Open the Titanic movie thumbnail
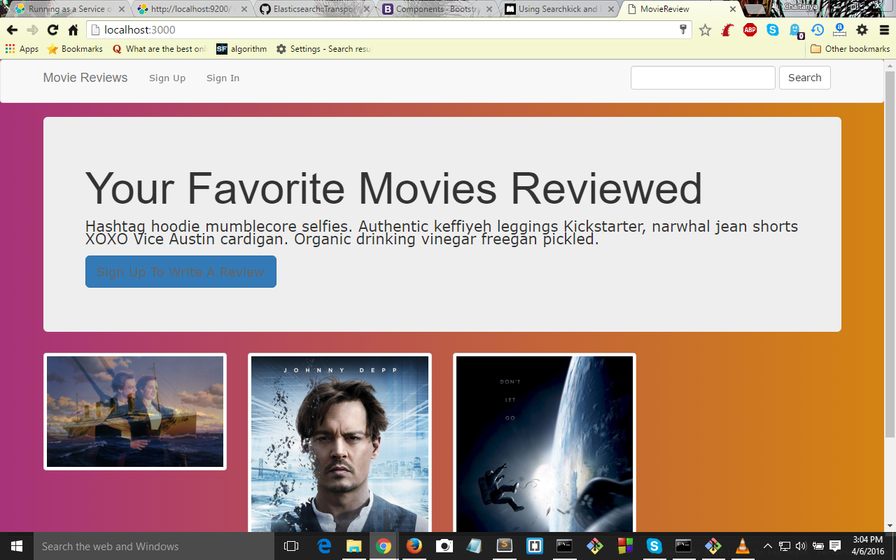The height and width of the screenshot is (560, 896). coord(135,412)
